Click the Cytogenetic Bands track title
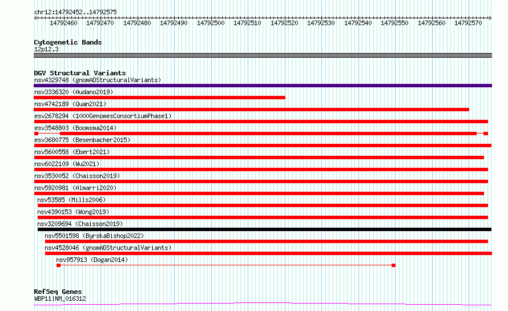Image resolution: width=508 pixels, height=311 pixels. [x=68, y=42]
